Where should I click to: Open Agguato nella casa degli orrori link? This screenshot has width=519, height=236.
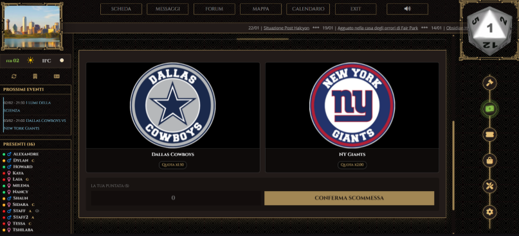pyautogui.click(x=378, y=28)
